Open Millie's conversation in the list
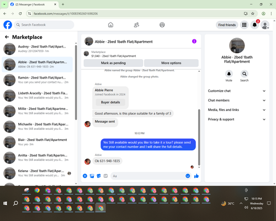Viewport: 276px width, 221px height. [x=38, y=111]
